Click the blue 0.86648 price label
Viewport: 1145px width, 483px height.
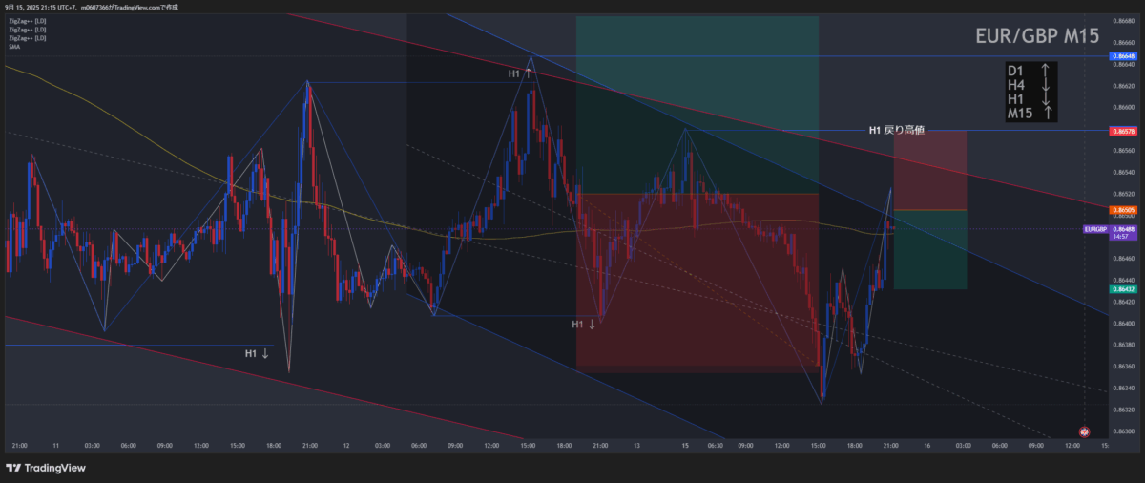pos(1123,57)
